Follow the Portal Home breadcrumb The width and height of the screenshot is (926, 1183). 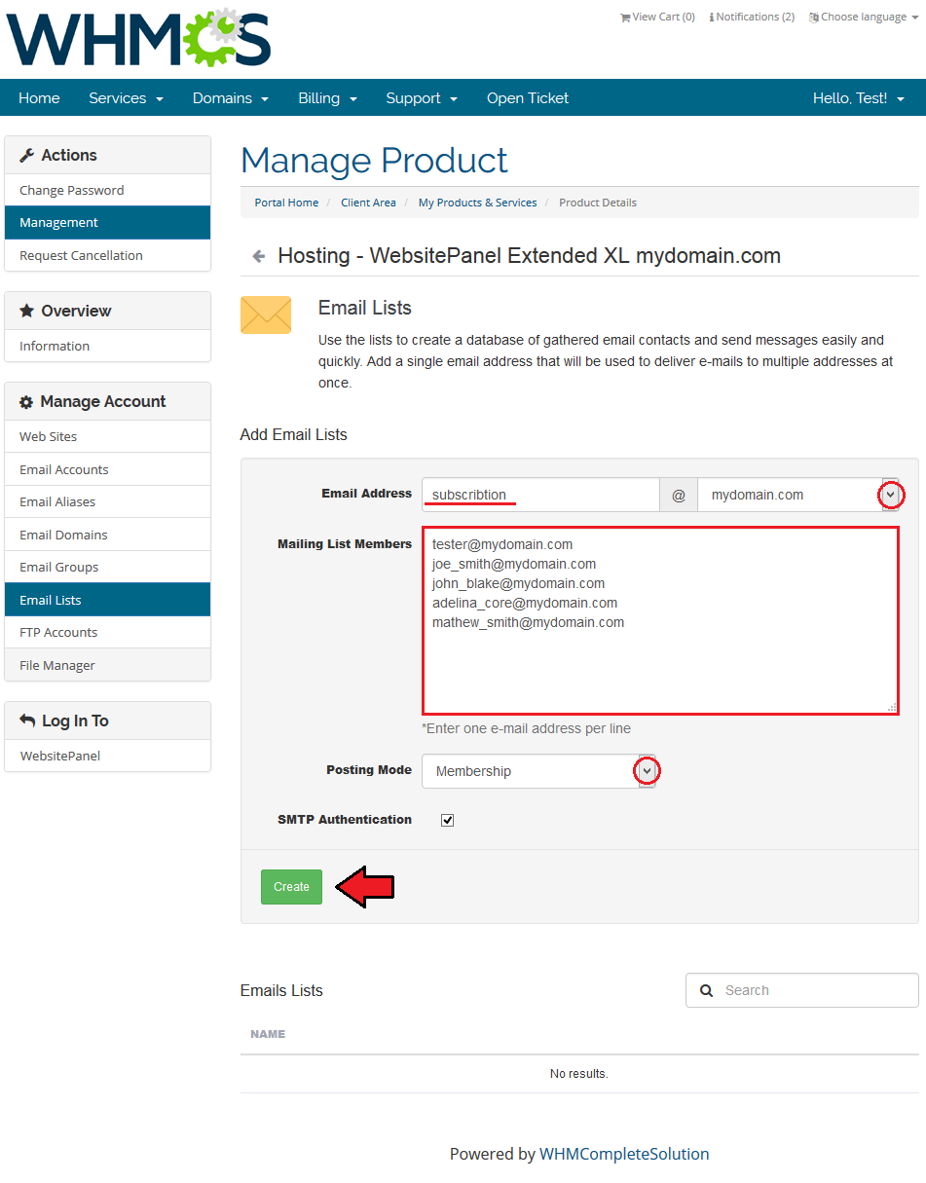click(x=286, y=203)
